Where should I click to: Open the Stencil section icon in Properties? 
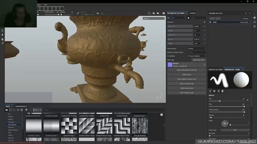pyautogui.click(x=218, y=91)
